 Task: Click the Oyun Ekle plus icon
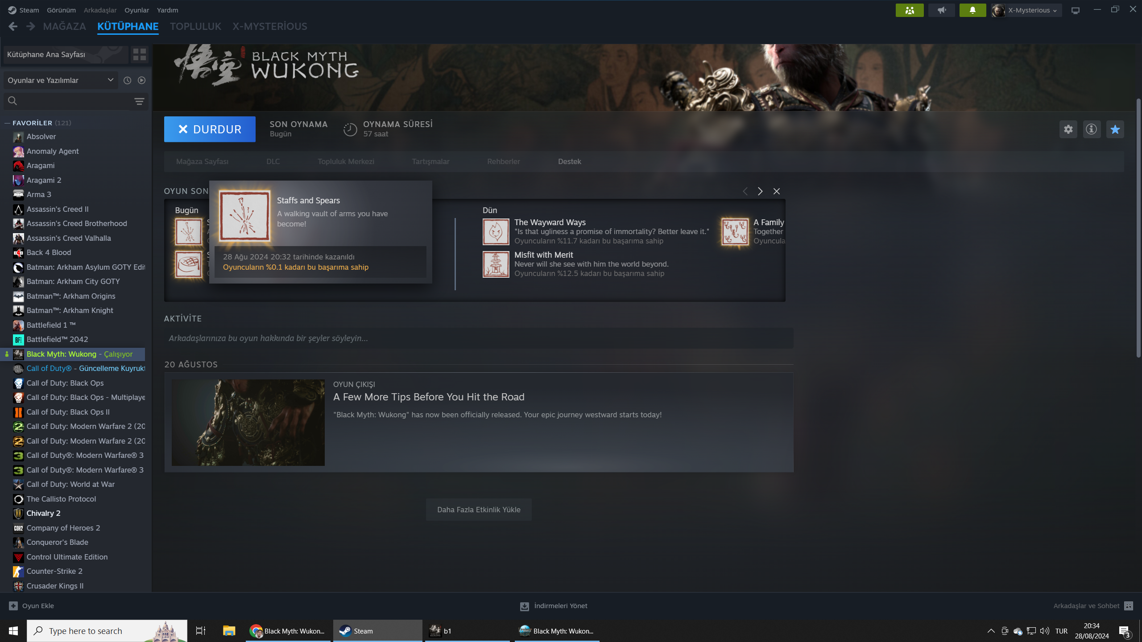[13, 606]
